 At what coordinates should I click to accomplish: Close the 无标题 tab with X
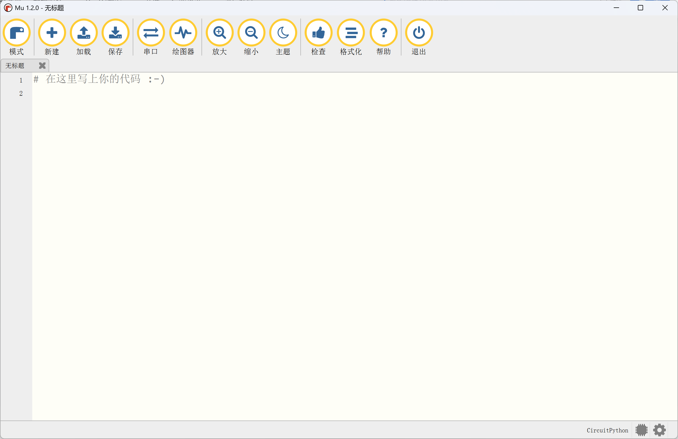(42, 66)
